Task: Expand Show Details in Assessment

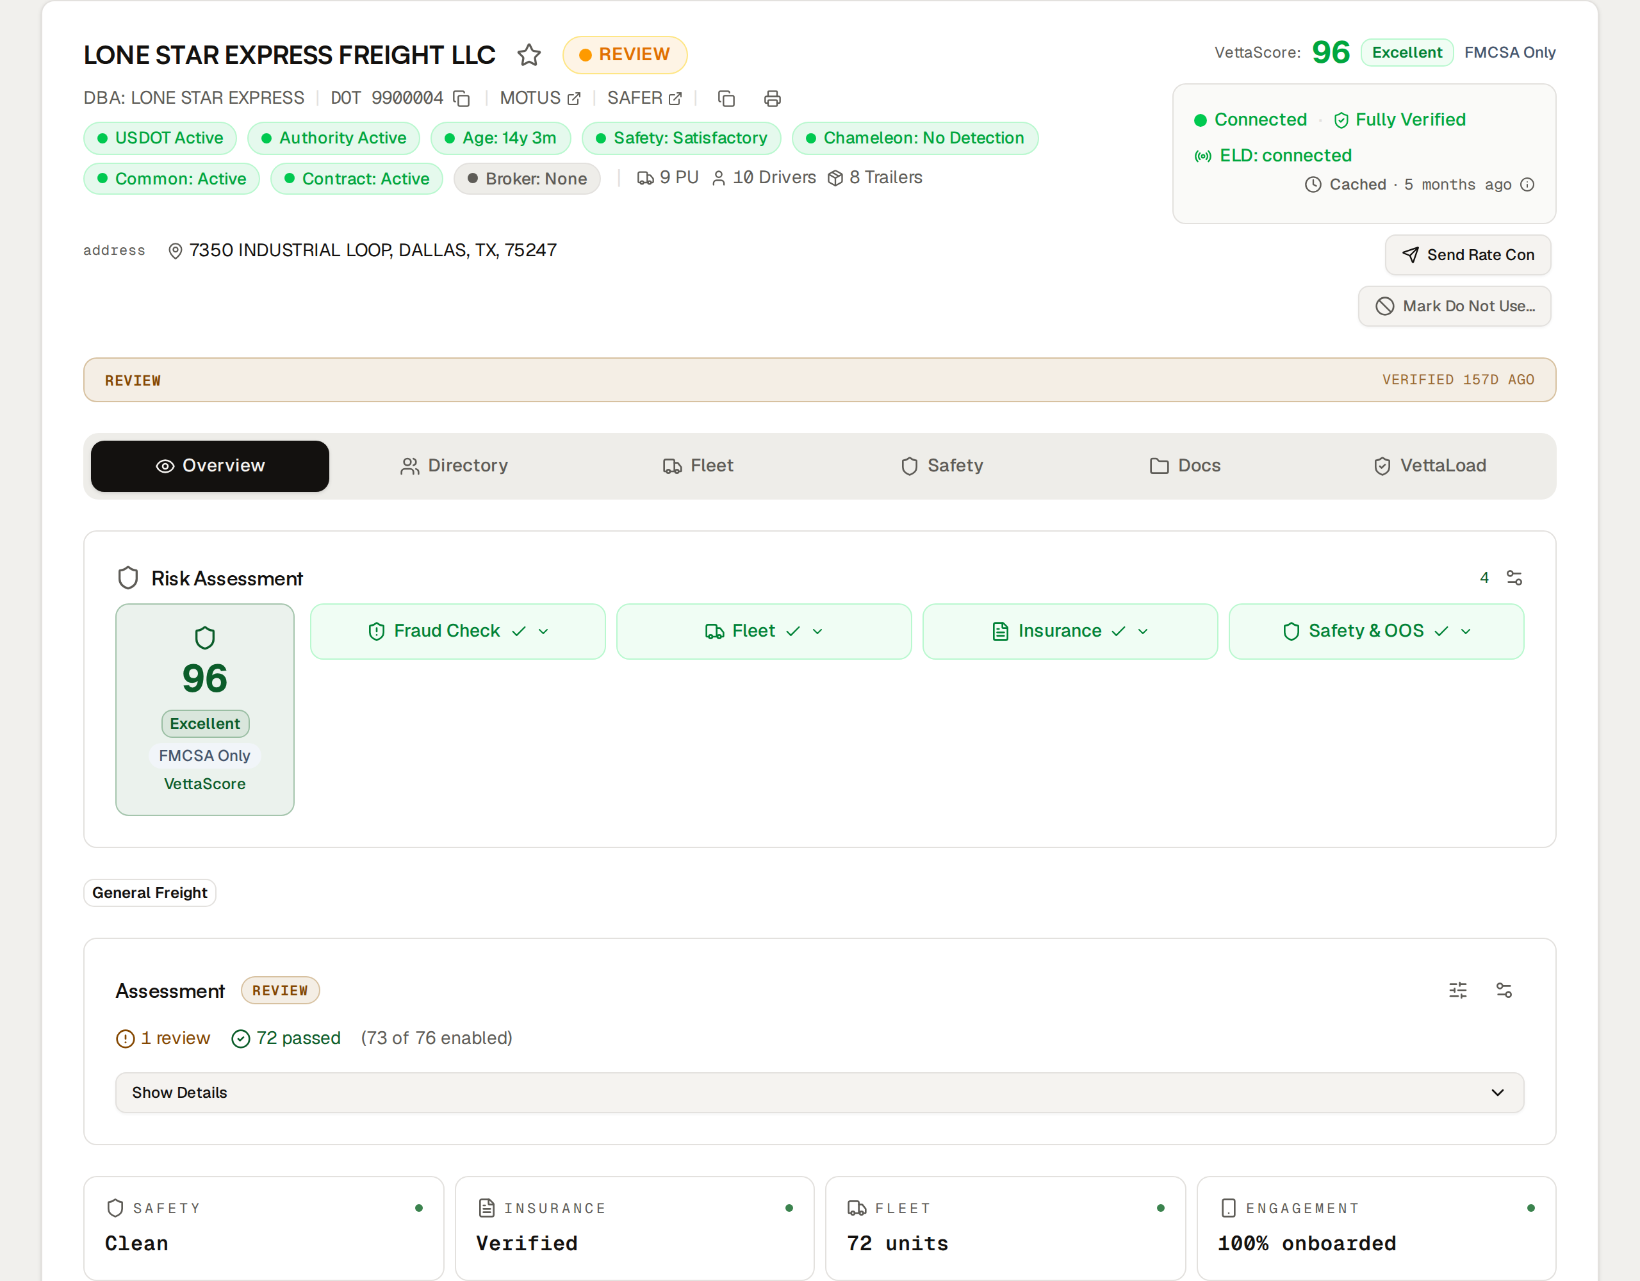Action: (x=820, y=1093)
